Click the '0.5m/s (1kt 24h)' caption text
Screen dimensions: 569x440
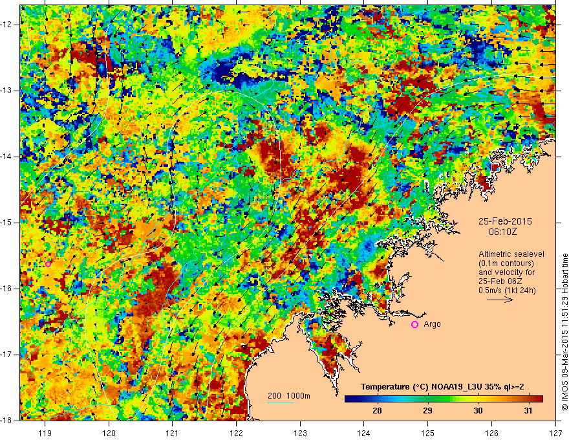tap(507, 291)
